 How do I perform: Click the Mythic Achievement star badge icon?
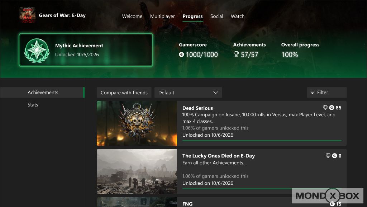pyautogui.click(x=37, y=51)
